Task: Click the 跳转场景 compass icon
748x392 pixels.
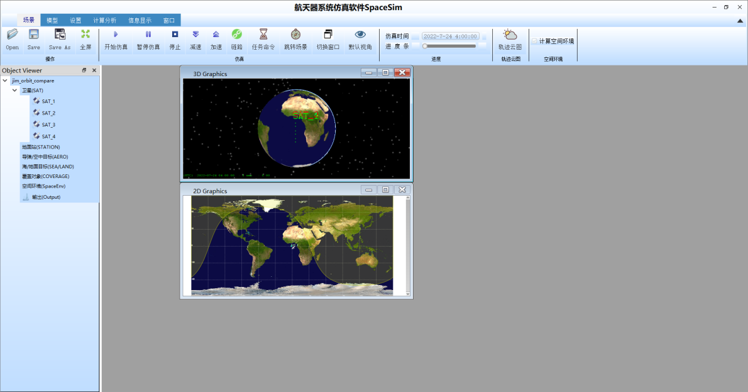Action: [x=296, y=35]
